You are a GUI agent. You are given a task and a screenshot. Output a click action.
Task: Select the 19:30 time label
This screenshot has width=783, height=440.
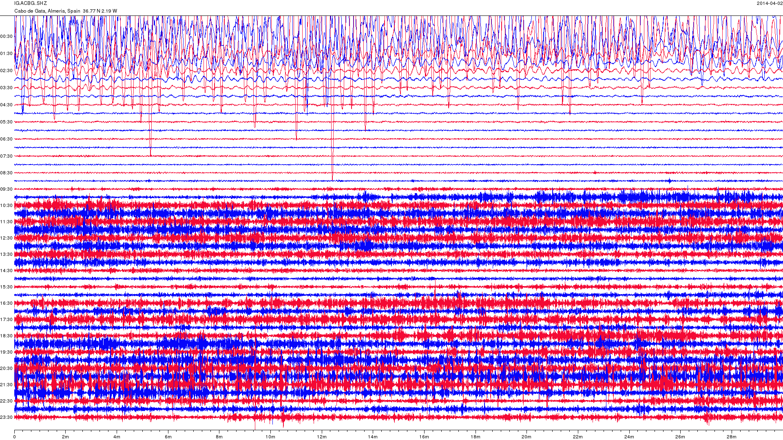point(7,352)
